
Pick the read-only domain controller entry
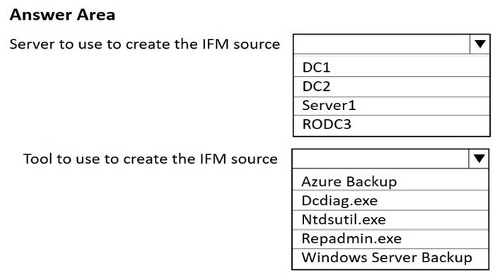click(392, 125)
